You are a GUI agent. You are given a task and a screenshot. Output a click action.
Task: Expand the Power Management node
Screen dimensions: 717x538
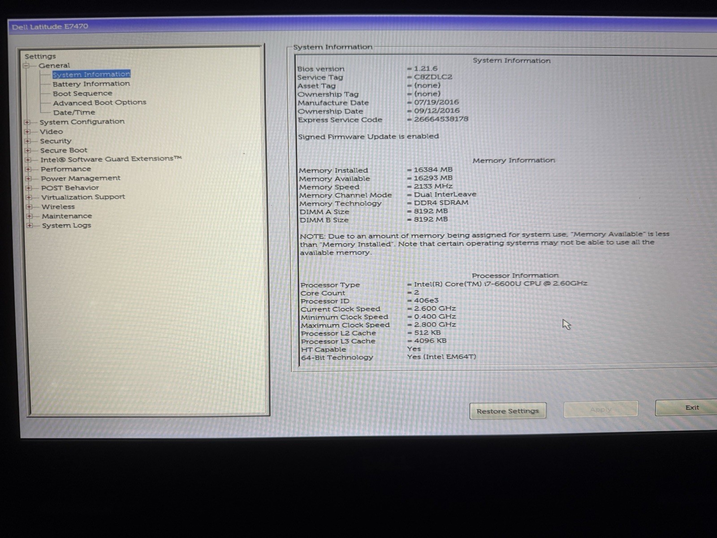[x=28, y=178]
